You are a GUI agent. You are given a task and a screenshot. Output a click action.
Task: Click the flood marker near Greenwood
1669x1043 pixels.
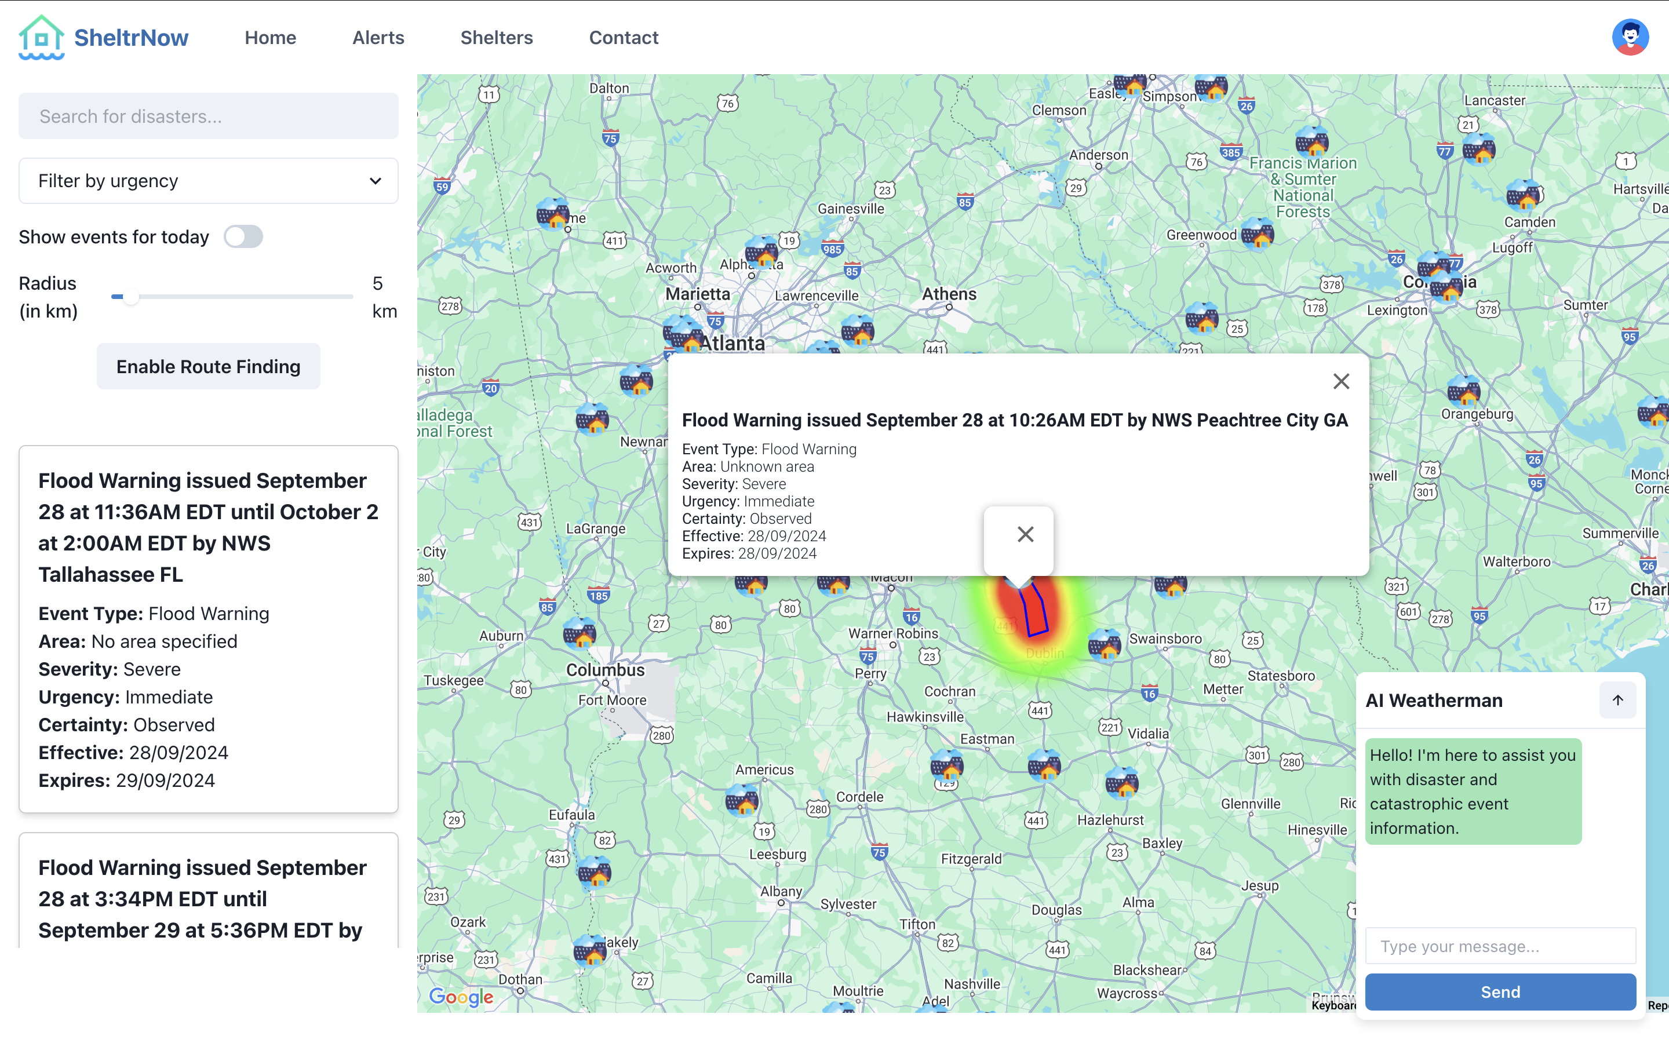1258,235
